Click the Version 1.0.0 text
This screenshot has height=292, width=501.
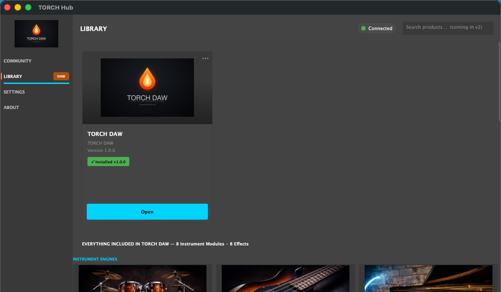[x=101, y=151]
